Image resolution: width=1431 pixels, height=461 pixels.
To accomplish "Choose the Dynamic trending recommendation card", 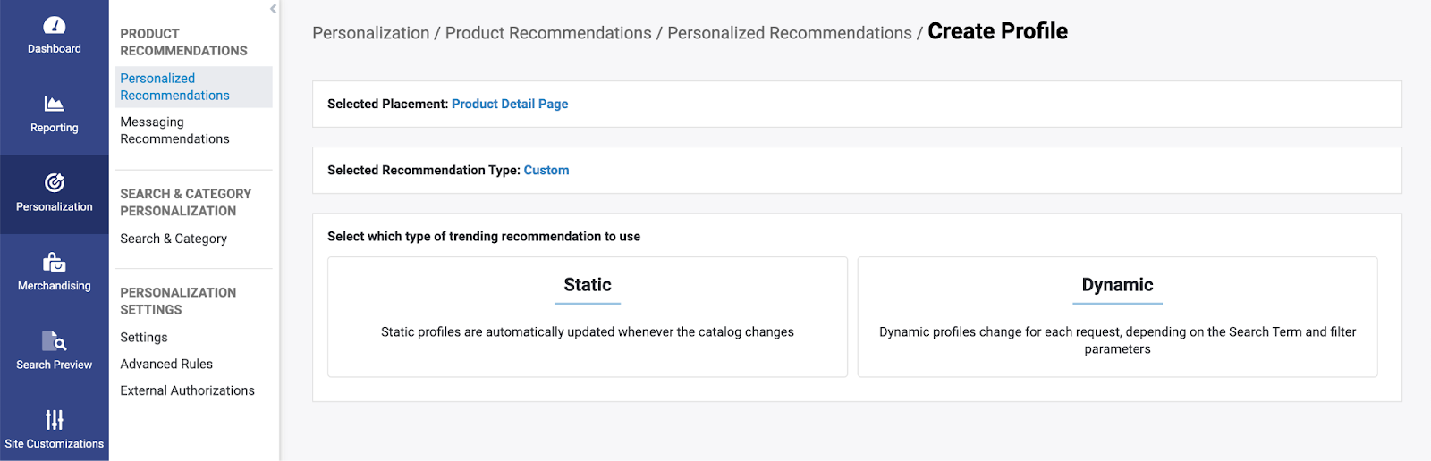I will pyautogui.click(x=1117, y=317).
